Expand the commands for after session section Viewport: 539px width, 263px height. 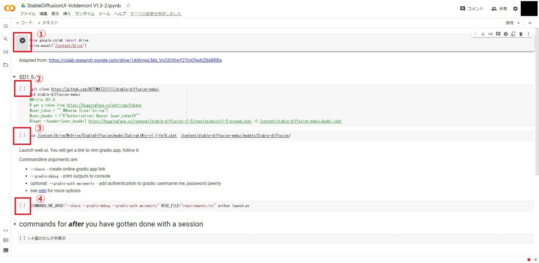coord(14,224)
